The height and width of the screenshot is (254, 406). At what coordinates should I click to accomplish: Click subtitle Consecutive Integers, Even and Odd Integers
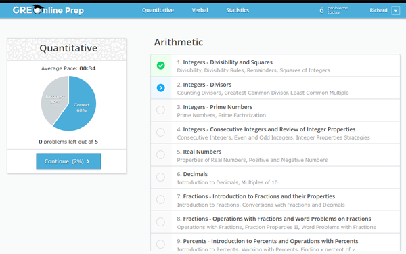tap(273, 137)
